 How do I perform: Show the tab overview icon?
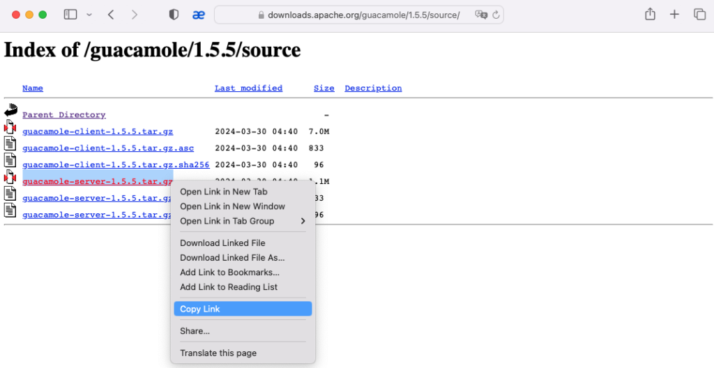[x=699, y=15]
